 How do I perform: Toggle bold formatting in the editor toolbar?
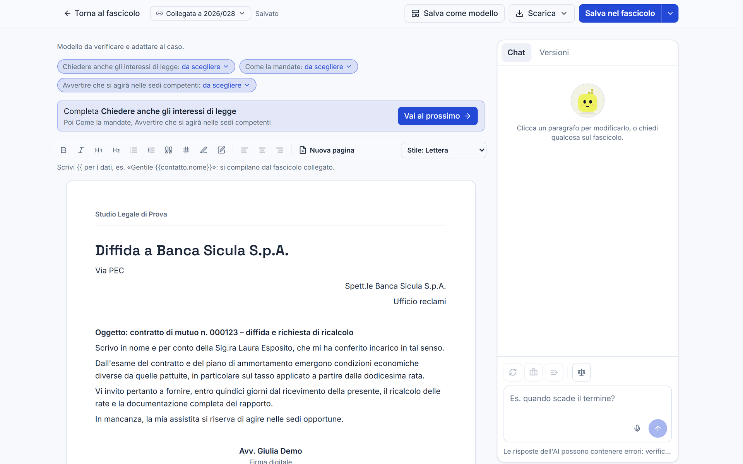pyautogui.click(x=63, y=150)
